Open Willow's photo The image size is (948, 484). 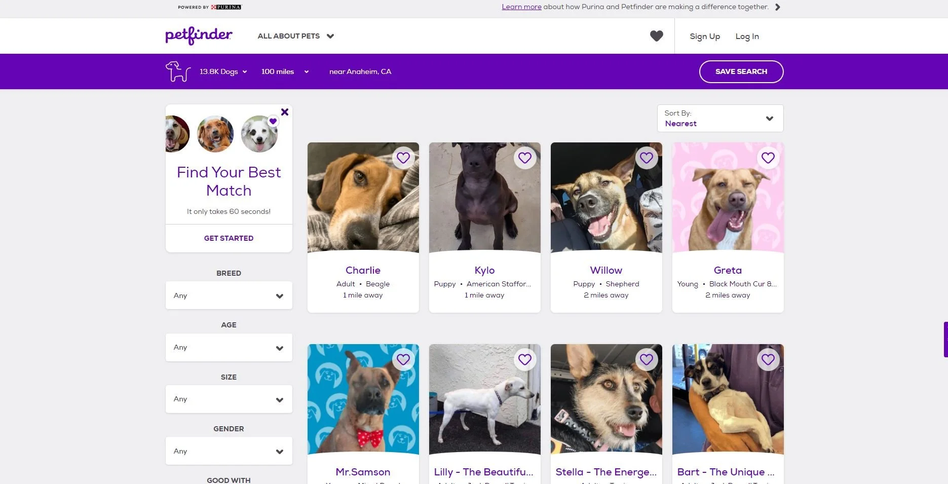click(x=606, y=198)
